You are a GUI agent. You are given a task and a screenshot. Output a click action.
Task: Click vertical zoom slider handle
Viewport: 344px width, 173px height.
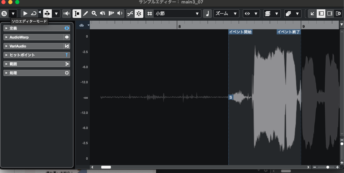[x=342, y=144]
